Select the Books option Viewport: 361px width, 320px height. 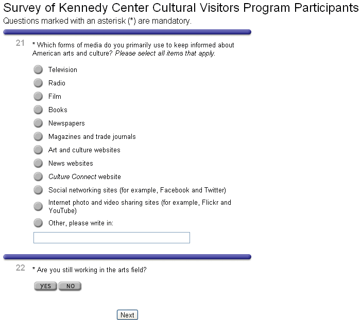[38, 110]
